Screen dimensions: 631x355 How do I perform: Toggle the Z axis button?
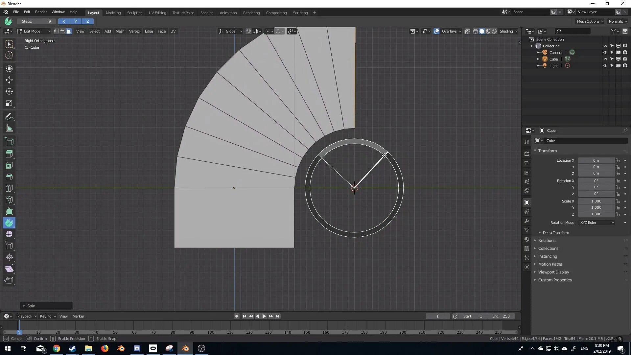click(x=87, y=21)
